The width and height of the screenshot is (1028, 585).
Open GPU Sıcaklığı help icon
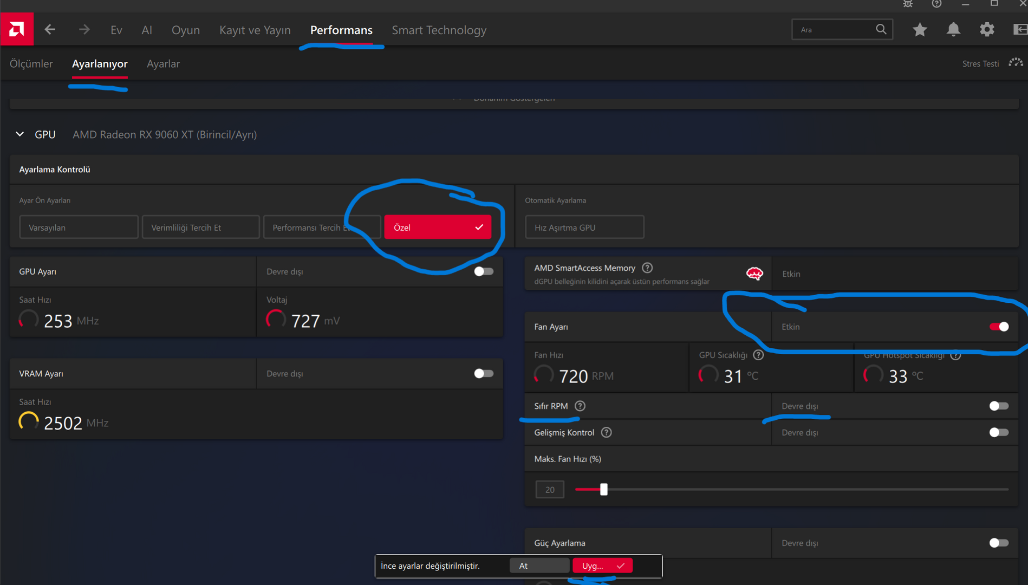click(x=758, y=355)
